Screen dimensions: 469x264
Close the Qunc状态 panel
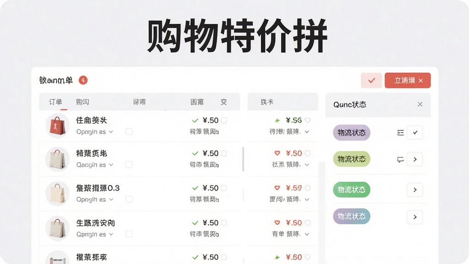pyautogui.click(x=420, y=104)
